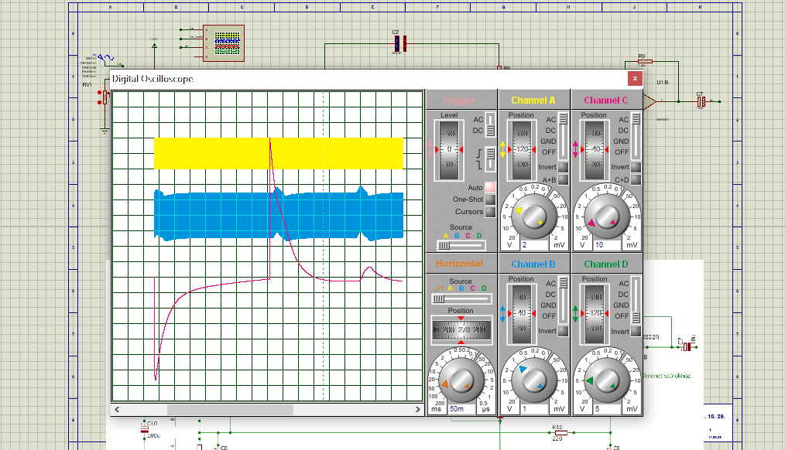Click the green Channel D position arrows
This screenshot has width=785, height=450.
[575, 313]
